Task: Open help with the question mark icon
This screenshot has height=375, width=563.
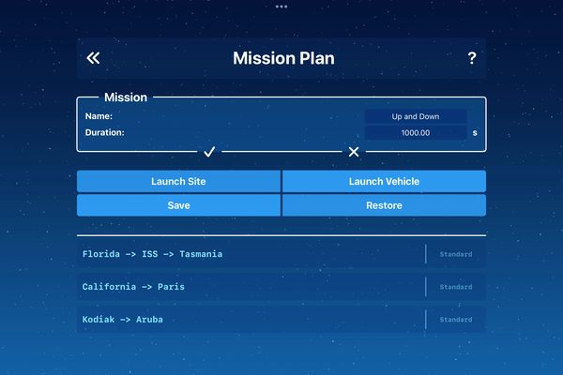Action: pos(472,58)
